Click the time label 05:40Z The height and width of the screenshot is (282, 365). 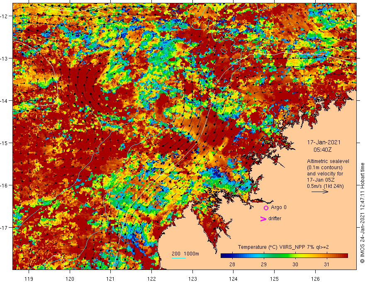(322, 150)
